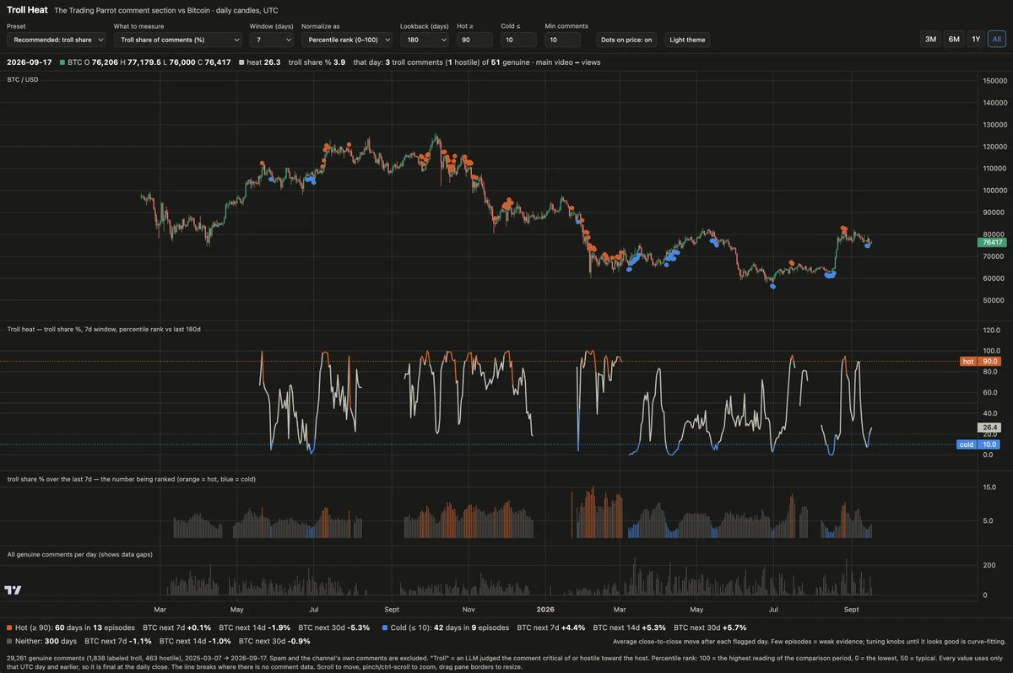Click the BTC / USD pane label
This screenshot has width=1013, height=673.
[23, 79]
